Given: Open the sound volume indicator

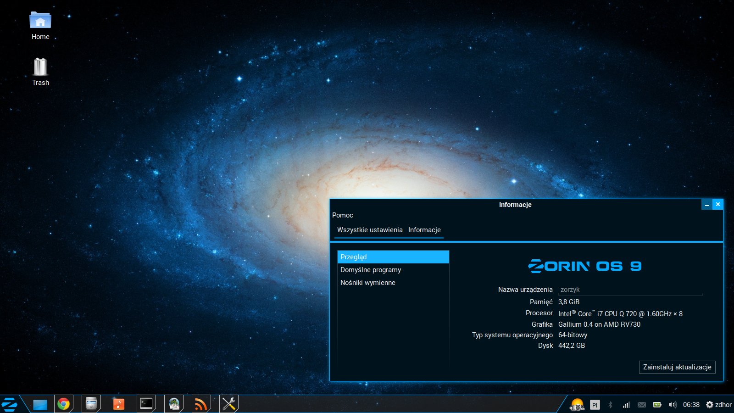Looking at the screenshot, I should 673,405.
